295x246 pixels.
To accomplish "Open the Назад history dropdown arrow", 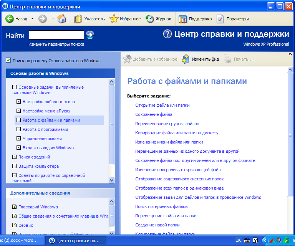I will point(33,19).
